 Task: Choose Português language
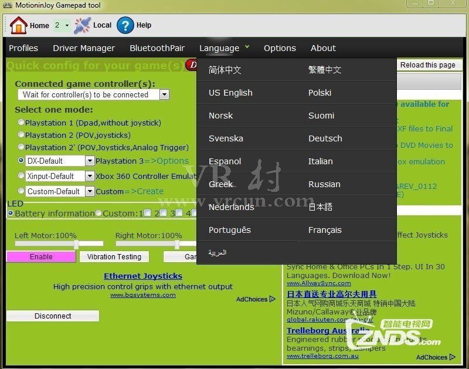[x=229, y=230]
